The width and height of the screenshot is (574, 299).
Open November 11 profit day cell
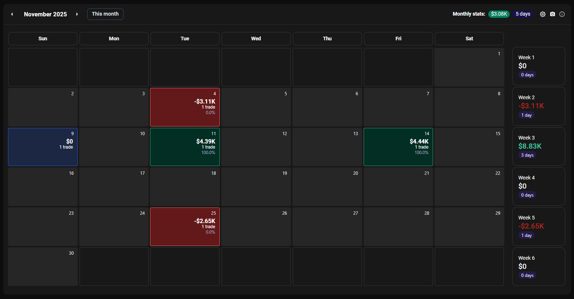tap(185, 147)
